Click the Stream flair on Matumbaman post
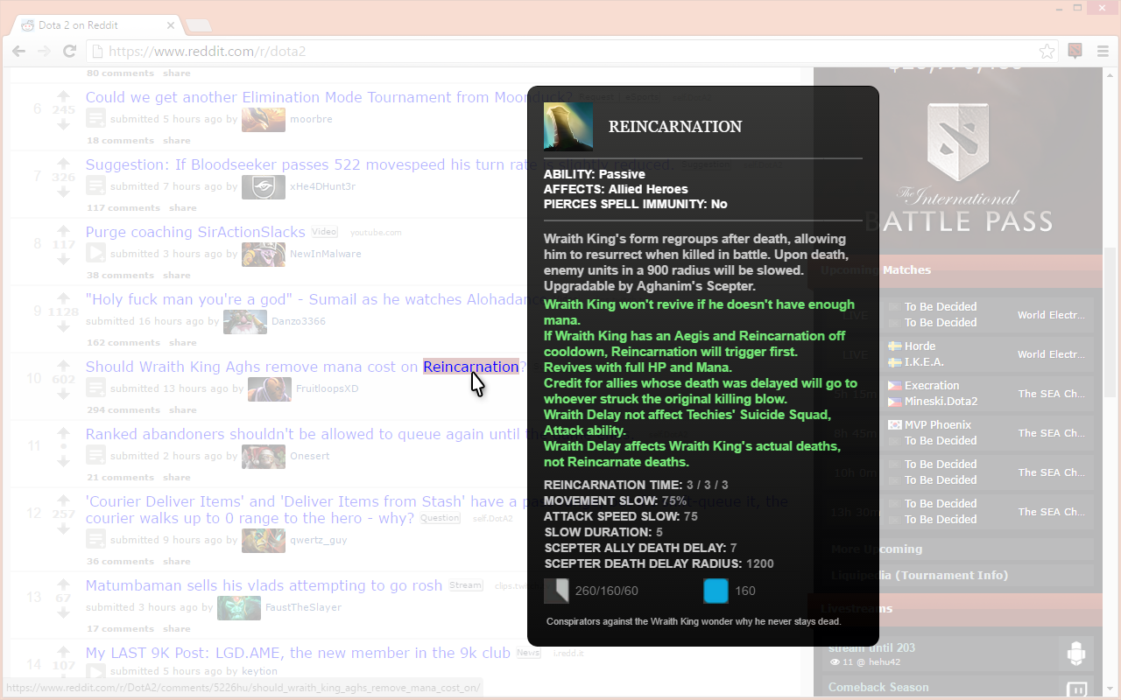 pyautogui.click(x=466, y=585)
